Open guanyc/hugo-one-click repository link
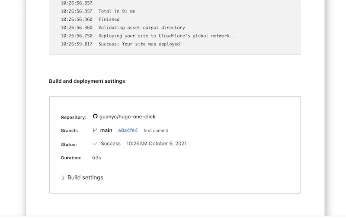346x219 pixels. [127, 116]
